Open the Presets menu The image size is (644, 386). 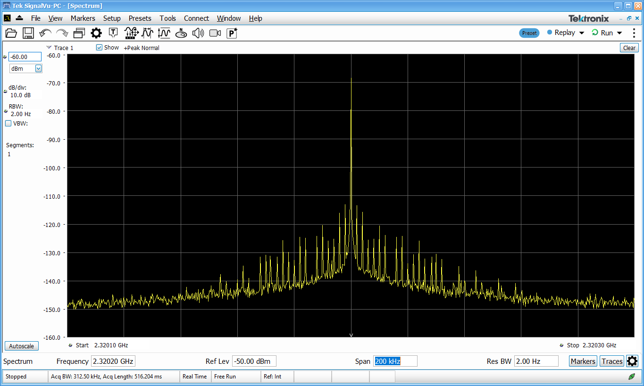[x=140, y=18]
